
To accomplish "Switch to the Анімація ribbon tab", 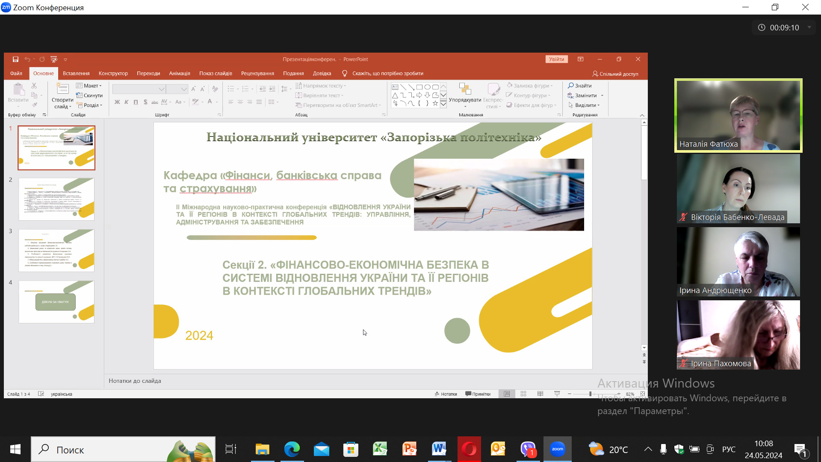I will [x=179, y=73].
